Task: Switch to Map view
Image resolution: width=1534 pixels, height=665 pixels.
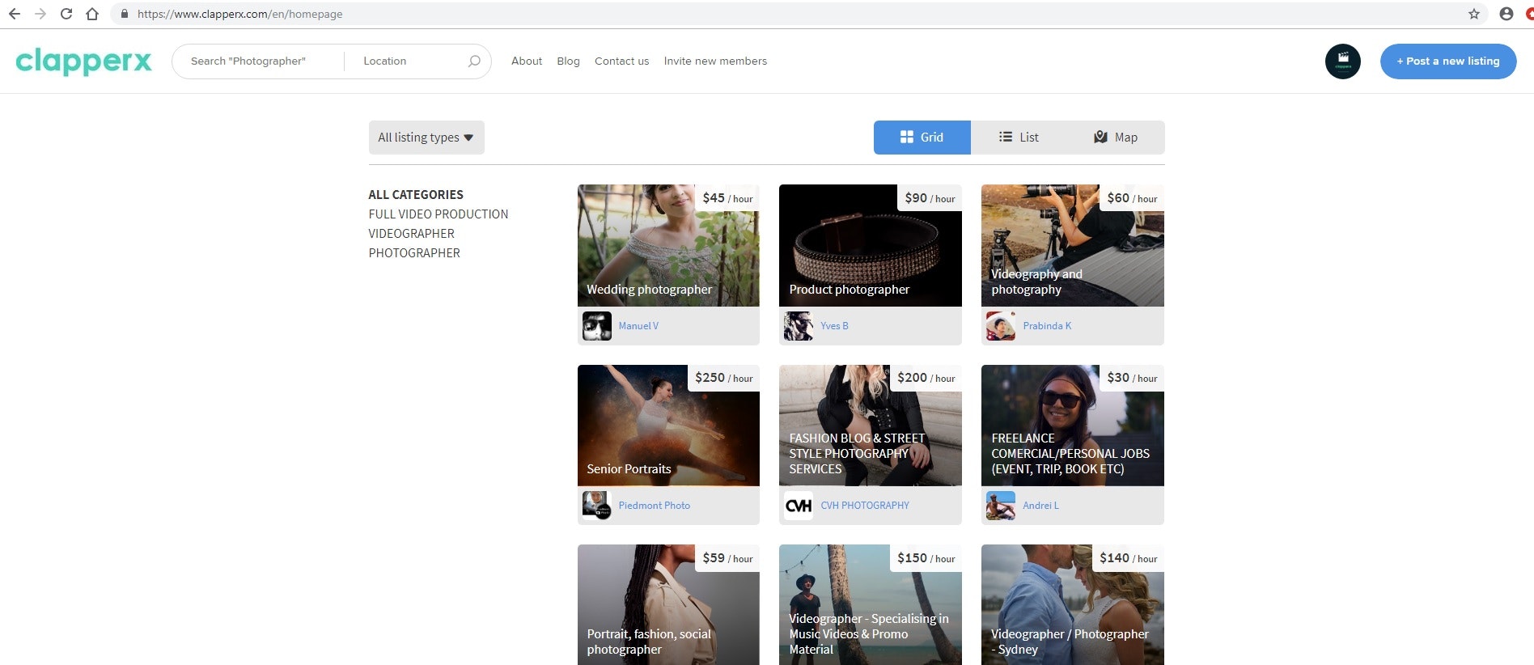Action: point(1117,138)
